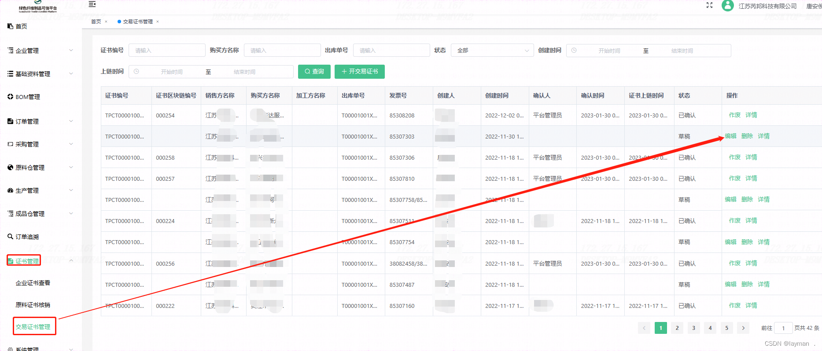Expand the 原料仓管理 menu chevron
Viewport: 822px width, 351px height.
(x=71, y=168)
